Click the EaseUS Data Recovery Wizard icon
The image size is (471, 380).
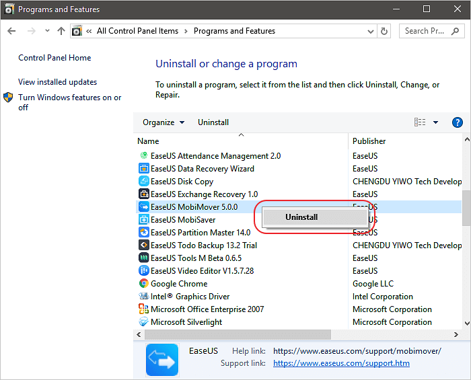(x=143, y=169)
